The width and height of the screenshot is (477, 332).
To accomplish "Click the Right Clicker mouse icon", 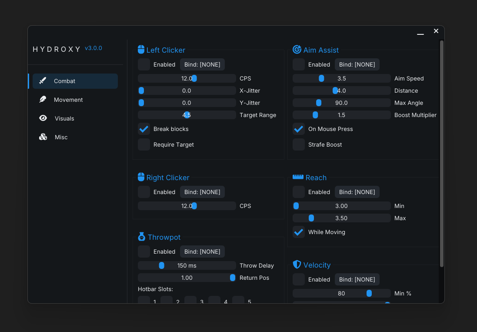I will pyautogui.click(x=141, y=177).
